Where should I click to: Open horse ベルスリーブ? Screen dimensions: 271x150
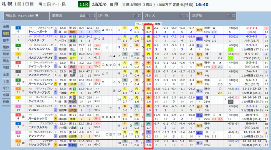click(x=36, y=40)
